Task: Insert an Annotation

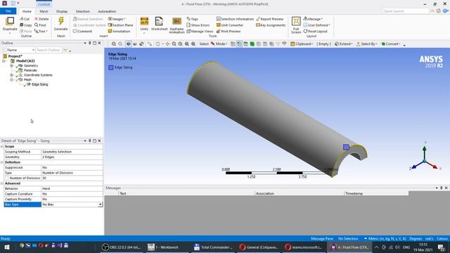Action: click(x=119, y=31)
